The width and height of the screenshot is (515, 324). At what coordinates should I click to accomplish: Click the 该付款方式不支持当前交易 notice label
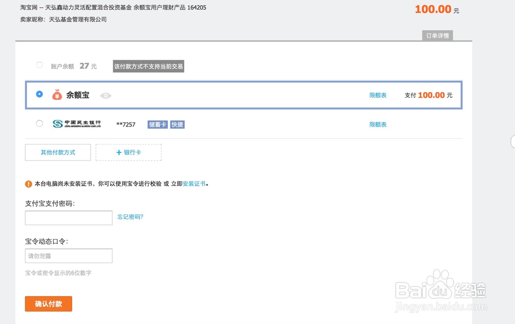pyautogui.click(x=148, y=66)
